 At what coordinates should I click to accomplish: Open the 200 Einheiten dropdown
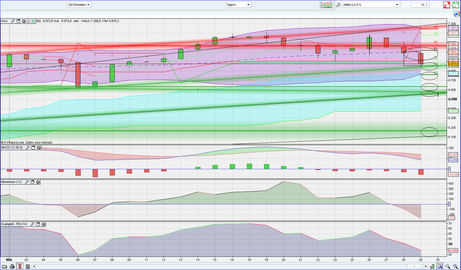[79, 5]
